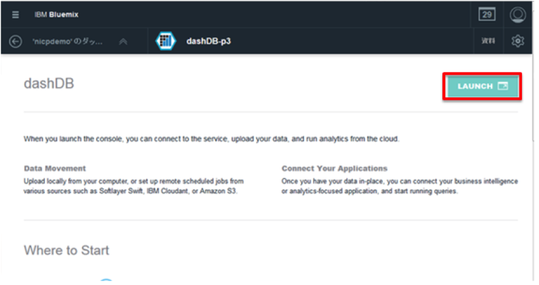Click the Connect Your Applications heading
This screenshot has height=285, width=539.
coord(334,168)
